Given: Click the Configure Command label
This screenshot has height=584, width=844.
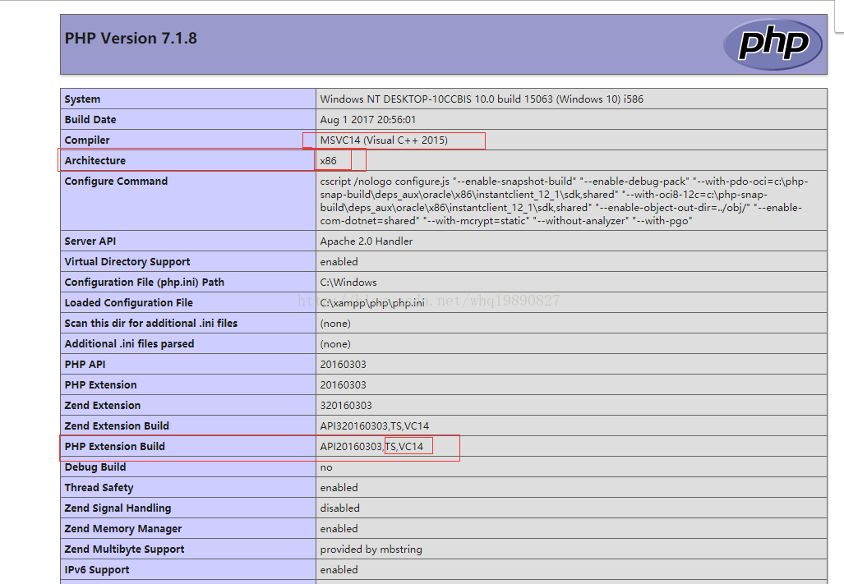Looking at the screenshot, I should pos(116,182).
